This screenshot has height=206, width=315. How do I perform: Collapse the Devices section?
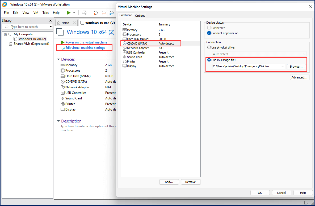(x=58, y=59)
